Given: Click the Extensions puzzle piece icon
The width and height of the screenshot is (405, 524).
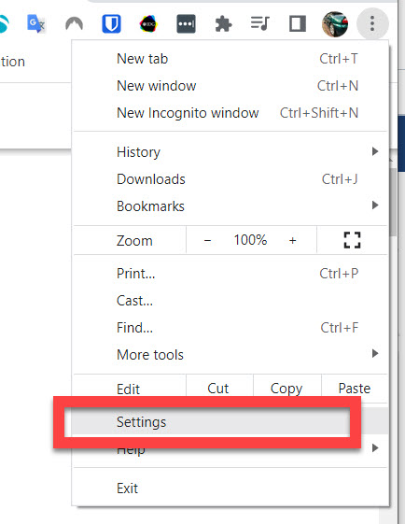Looking at the screenshot, I should click(223, 24).
